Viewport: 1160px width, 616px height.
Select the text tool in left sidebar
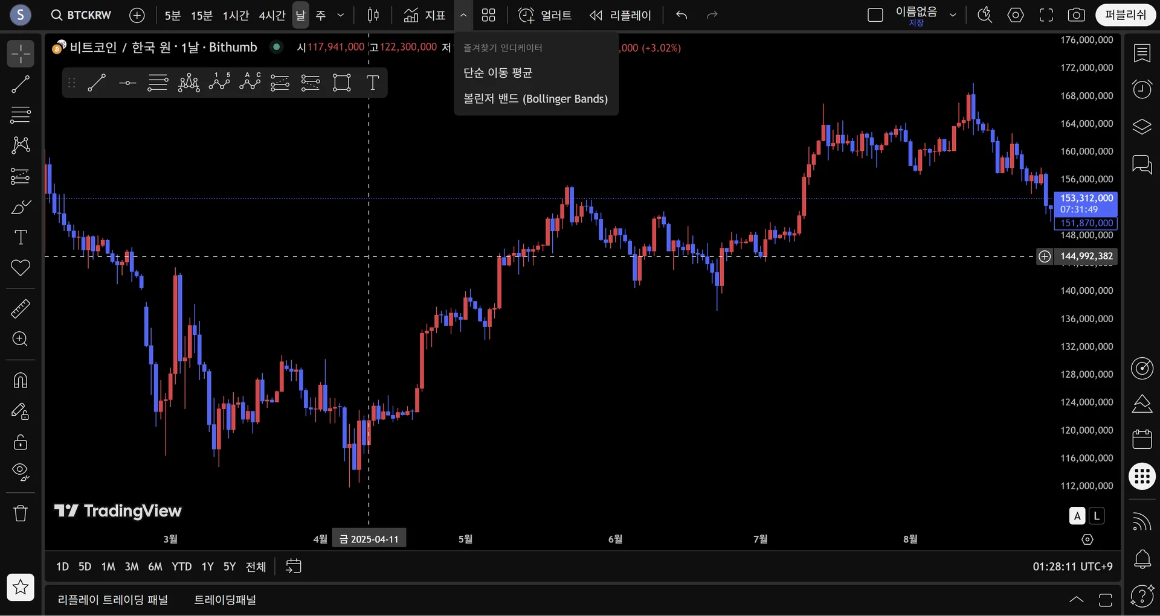coord(21,237)
